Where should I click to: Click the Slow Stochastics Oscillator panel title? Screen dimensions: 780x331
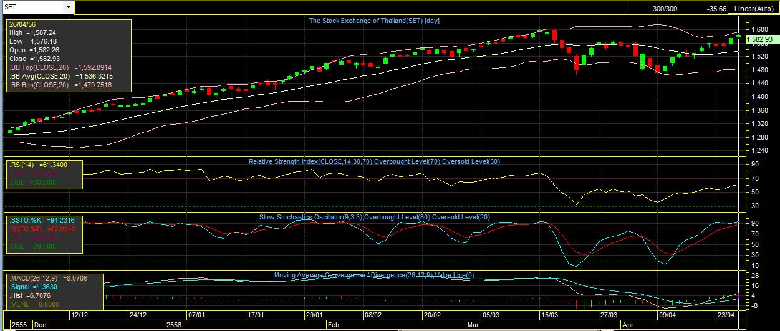[375, 217]
